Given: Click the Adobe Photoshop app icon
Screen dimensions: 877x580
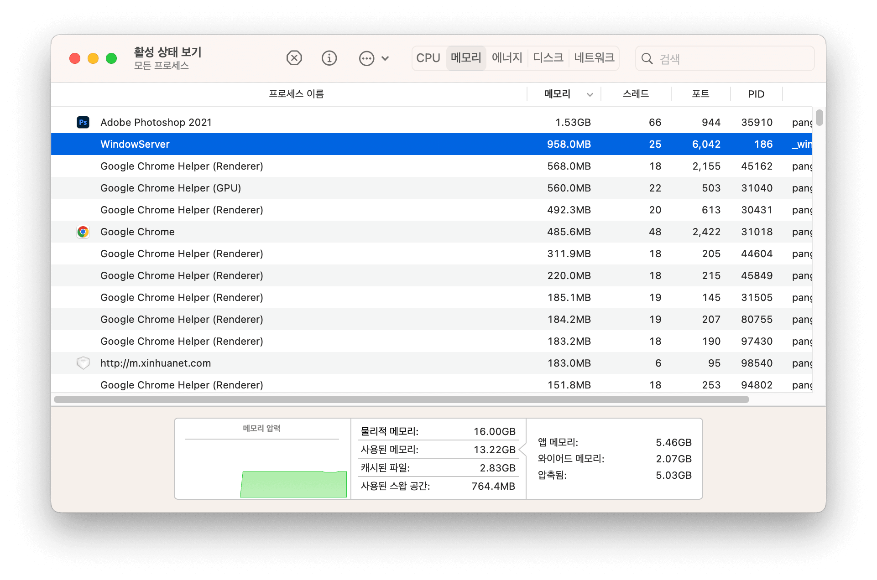Looking at the screenshot, I should pos(83,122).
